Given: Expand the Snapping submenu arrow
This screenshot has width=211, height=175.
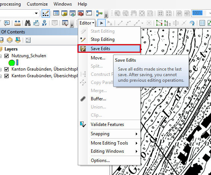Looking at the screenshot, I should pos(137,134).
